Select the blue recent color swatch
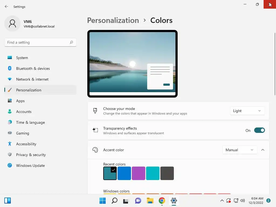 click(x=124, y=173)
